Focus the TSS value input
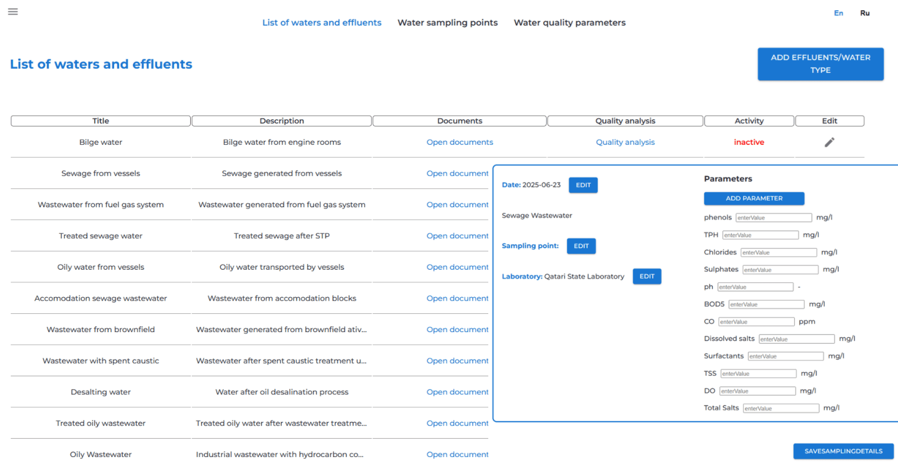Screen dimensions: 898x465 point(759,373)
